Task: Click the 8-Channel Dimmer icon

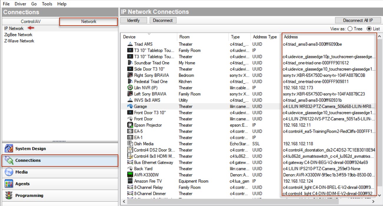Action: tap(130, 193)
